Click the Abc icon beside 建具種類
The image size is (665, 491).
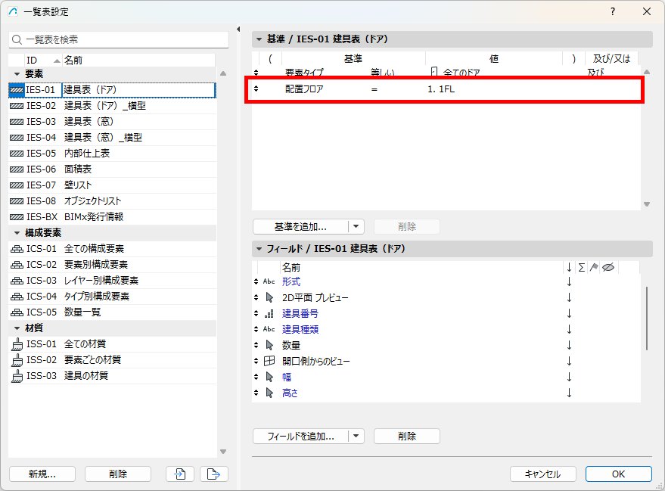coord(269,329)
